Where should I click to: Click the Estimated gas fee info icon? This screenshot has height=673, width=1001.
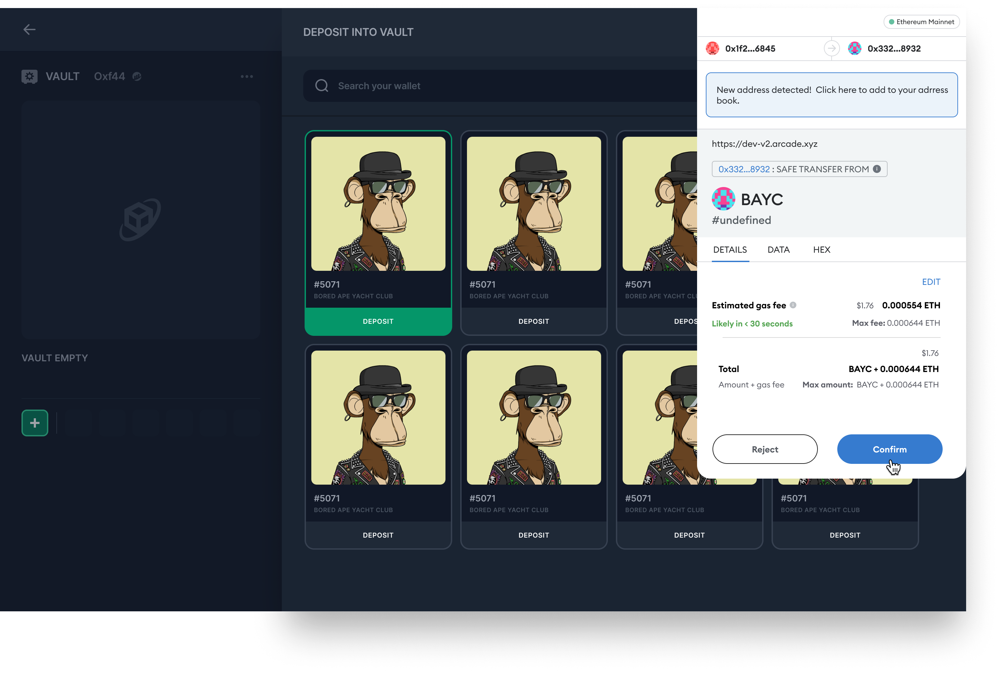pos(793,305)
